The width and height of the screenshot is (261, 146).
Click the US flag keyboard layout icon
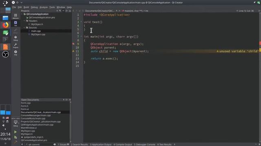[x=7, y=118]
